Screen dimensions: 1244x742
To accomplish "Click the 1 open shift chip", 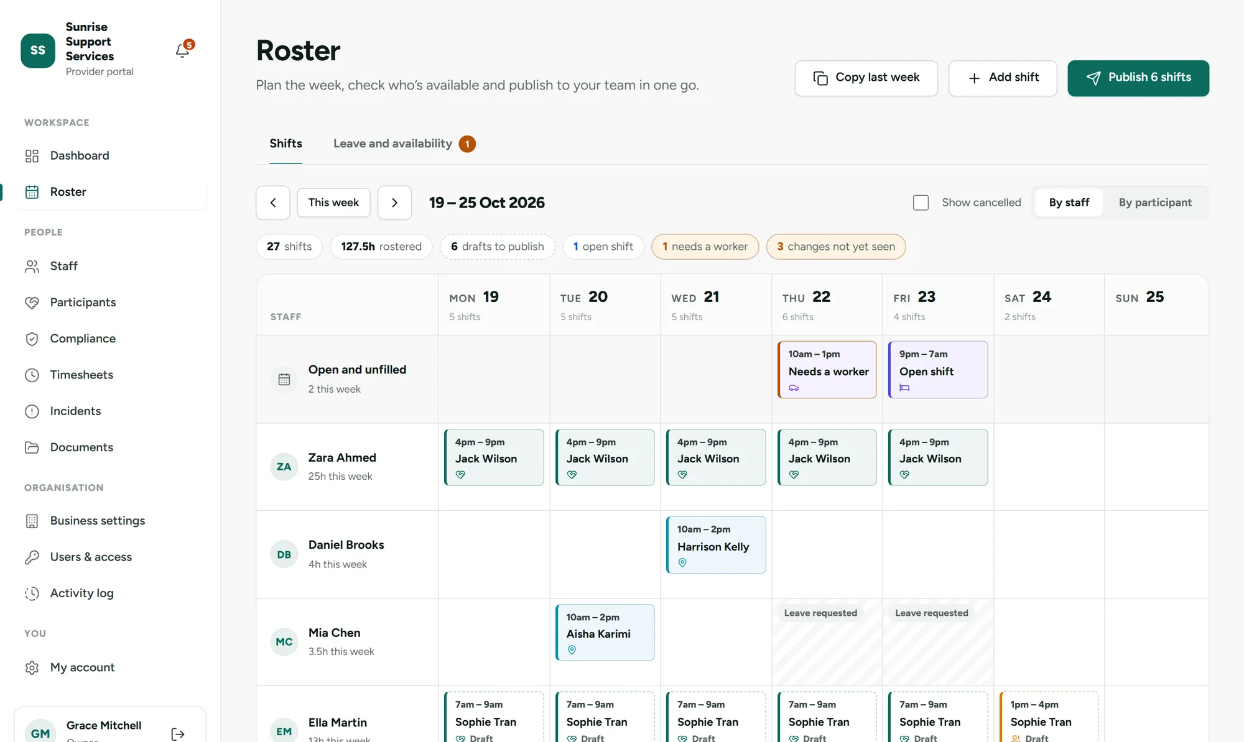I will [603, 247].
